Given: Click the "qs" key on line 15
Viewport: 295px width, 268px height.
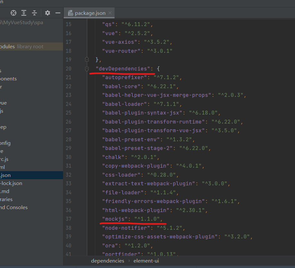Looking at the screenshot, I should coord(108,24).
